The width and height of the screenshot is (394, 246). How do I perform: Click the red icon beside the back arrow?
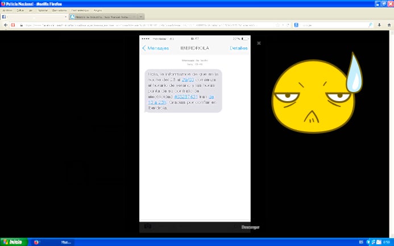pyautogui.click(x=13, y=25)
